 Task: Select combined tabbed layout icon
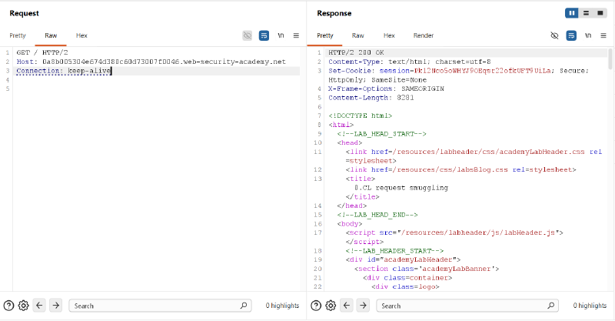tap(600, 13)
